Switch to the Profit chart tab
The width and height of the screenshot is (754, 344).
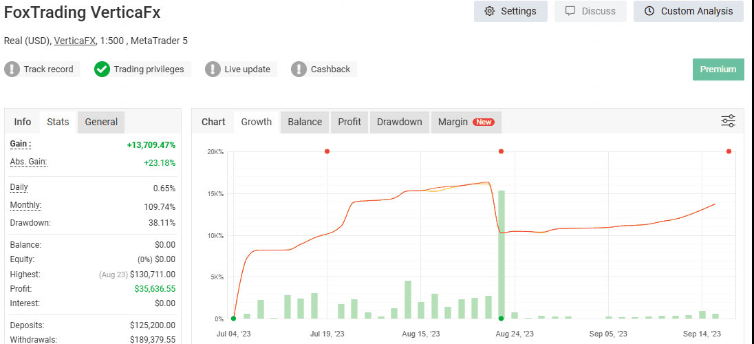pyautogui.click(x=349, y=122)
